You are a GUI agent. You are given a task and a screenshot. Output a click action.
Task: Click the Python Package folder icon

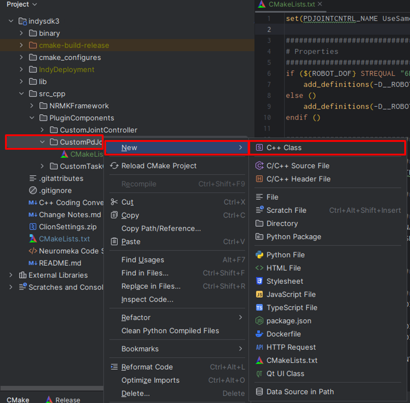[x=259, y=237]
